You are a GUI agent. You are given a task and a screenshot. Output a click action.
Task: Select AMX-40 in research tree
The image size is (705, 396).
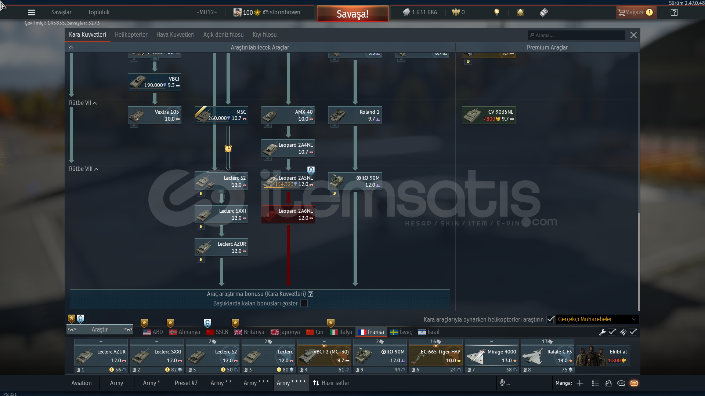point(288,115)
